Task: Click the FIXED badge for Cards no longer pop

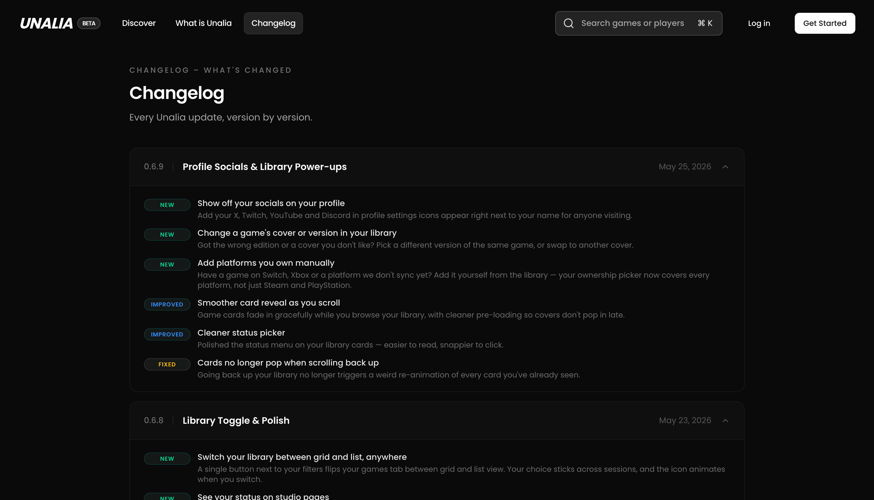Action: (167, 364)
